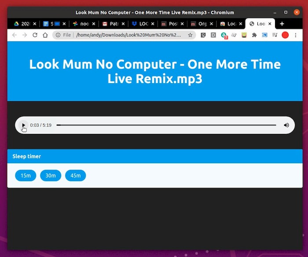
Task: Switch to the 'noo' Photos tab
Action: (81, 24)
